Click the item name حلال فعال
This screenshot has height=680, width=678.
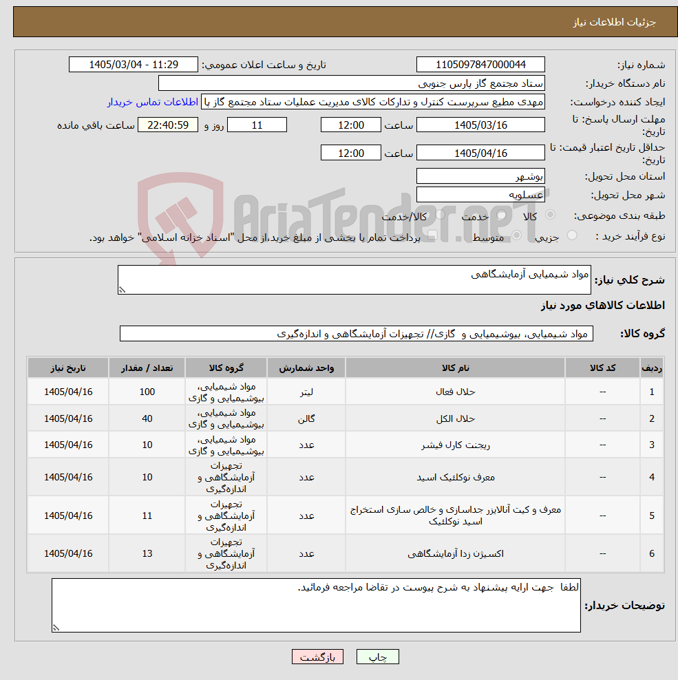[456, 392]
